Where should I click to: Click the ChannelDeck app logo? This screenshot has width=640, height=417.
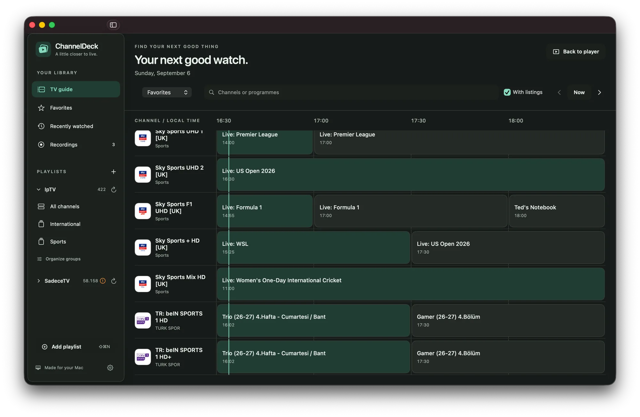43,49
